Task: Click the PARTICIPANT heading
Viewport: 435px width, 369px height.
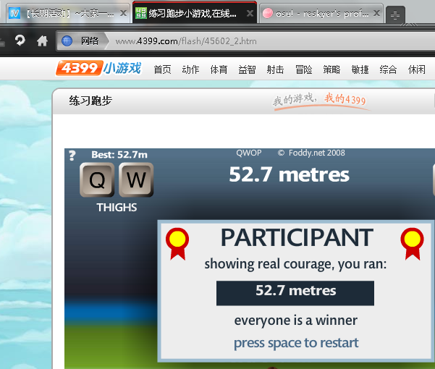Action: [297, 237]
